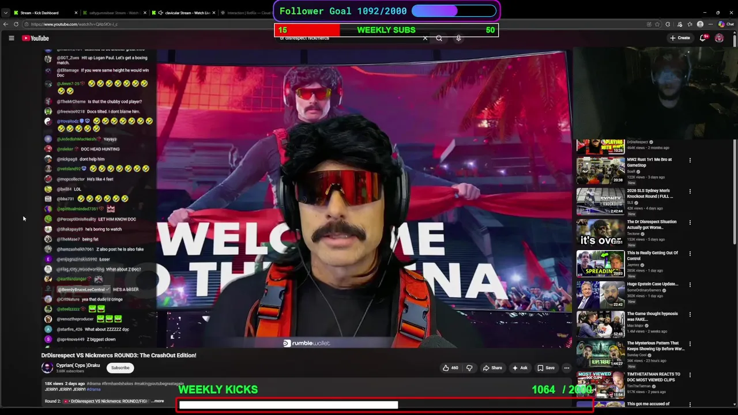Open options for Dr Disrespect Situation video

(690, 222)
